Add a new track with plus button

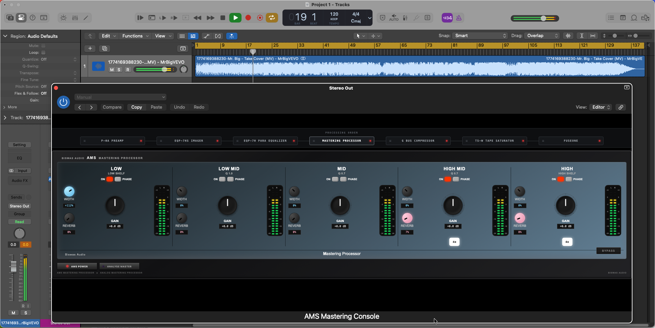tap(90, 48)
